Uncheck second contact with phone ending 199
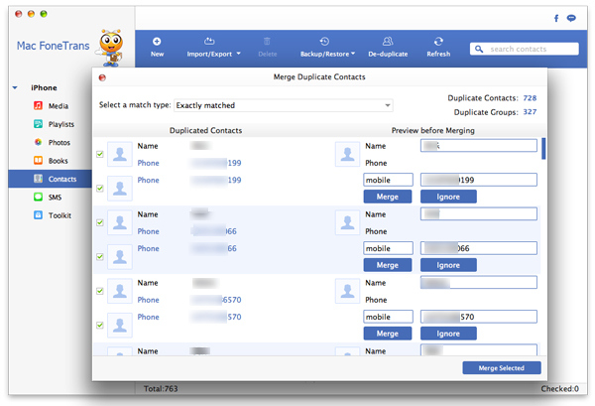The width and height of the screenshot is (595, 406). pyautogui.click(x=100, y=188)
